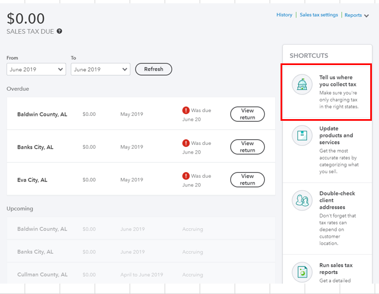Click the Overdue section heading
This screenshot has width=379, height=294.
click(x=18, y=89)
